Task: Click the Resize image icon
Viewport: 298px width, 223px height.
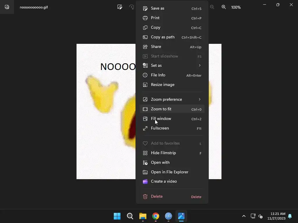Action: click(145, 85)
